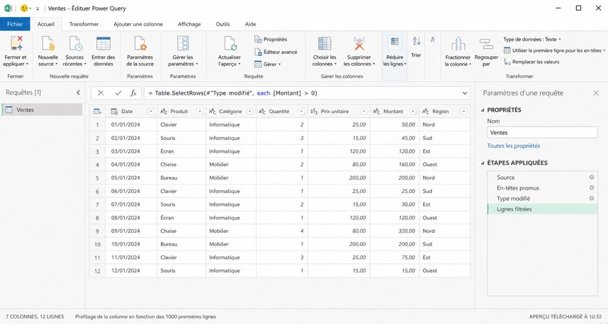The width and height of the screenshot is (608, 324).
Task: Click Fermer et appliquer icon
Action: [x=16, y=43]
